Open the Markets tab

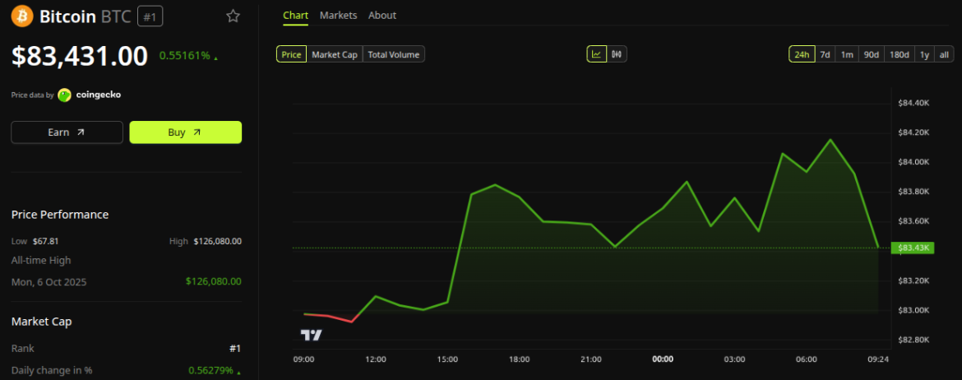coord(338,16)
